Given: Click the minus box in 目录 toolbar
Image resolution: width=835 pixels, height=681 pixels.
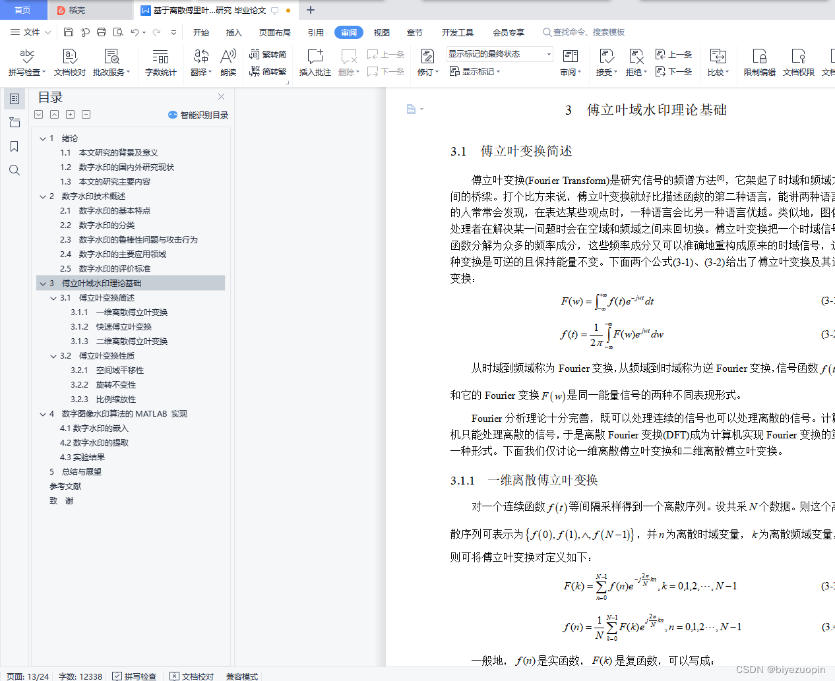Looking at the screenshot, I should [86, 115].
